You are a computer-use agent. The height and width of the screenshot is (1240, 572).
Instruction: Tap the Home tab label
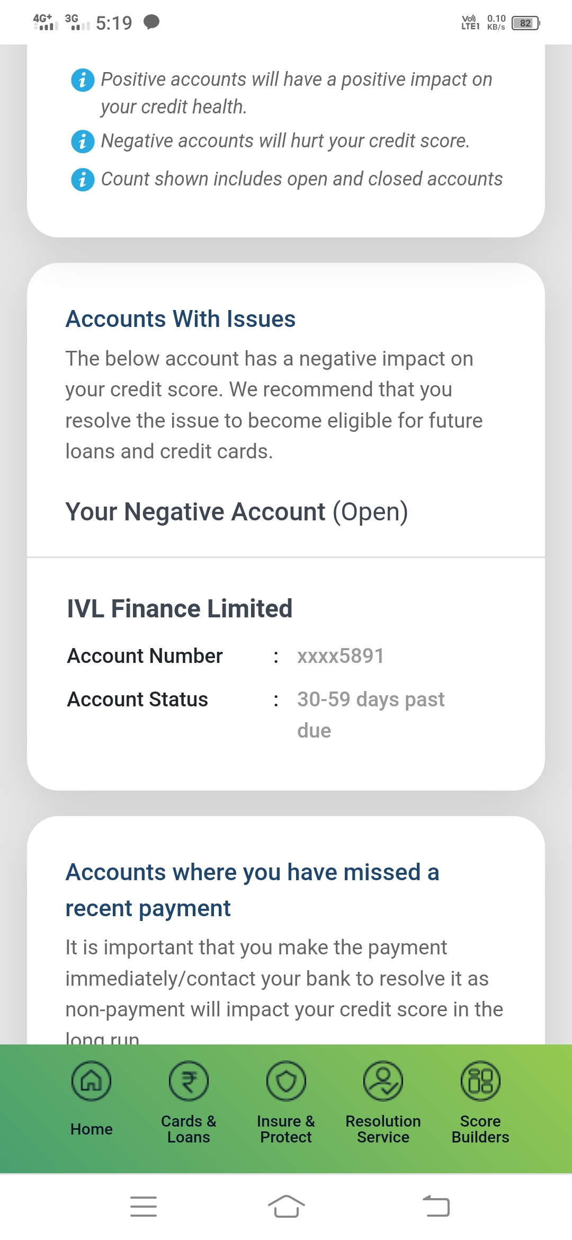click(x=91, y=1129)
